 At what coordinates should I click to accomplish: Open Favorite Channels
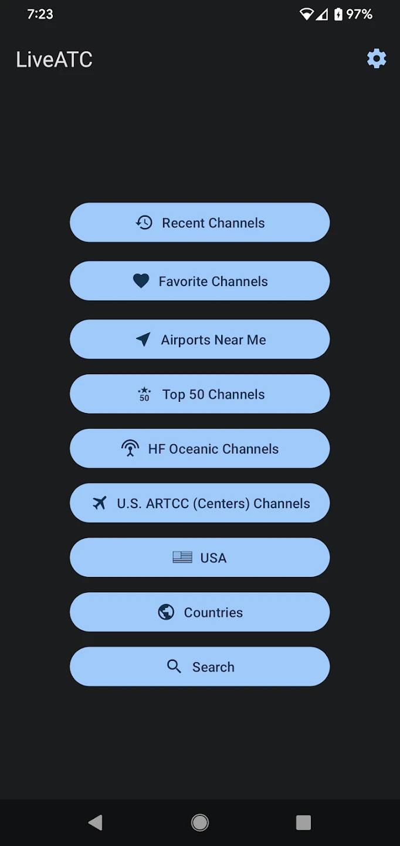pyautogui.click(x=213, y=281)
